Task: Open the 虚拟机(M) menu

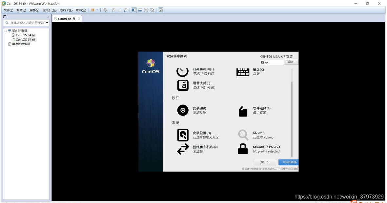Action: coord(50,10)
